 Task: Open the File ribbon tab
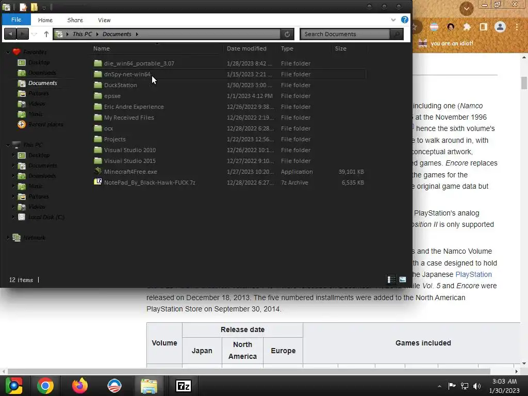[x=16, y=20]
